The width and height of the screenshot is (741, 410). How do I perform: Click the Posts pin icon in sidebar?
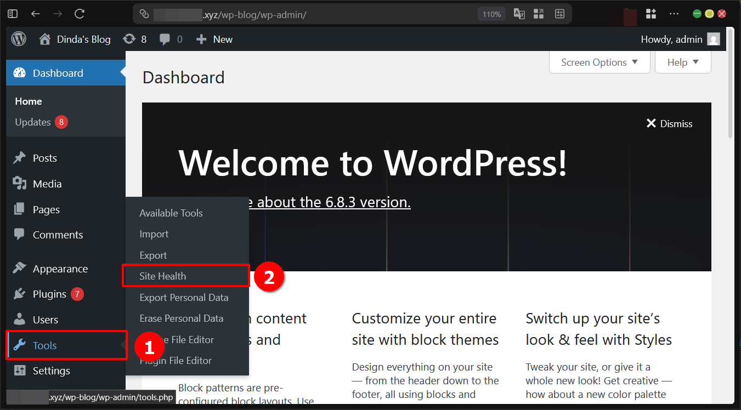(21, 158)
